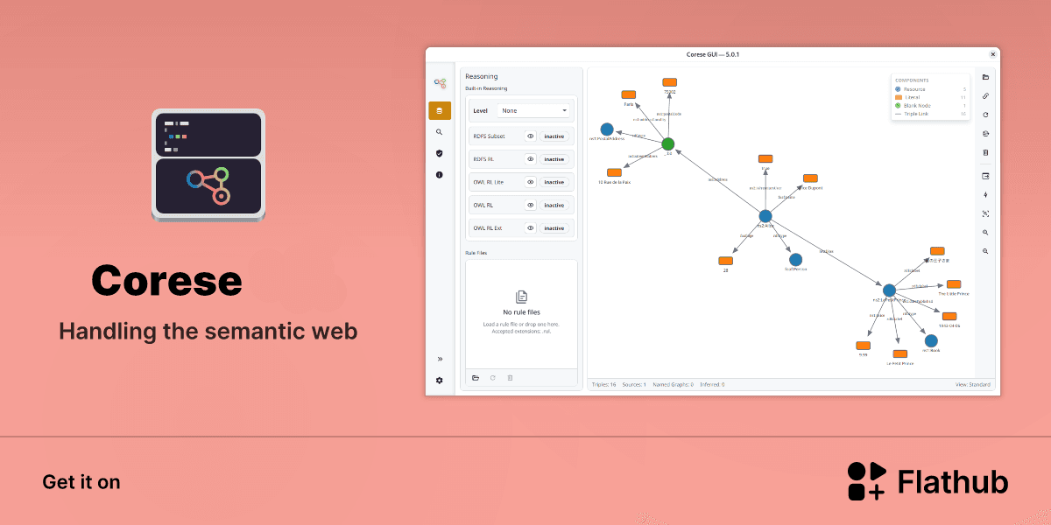Select the green blank node _:b0

pos(668,144)
